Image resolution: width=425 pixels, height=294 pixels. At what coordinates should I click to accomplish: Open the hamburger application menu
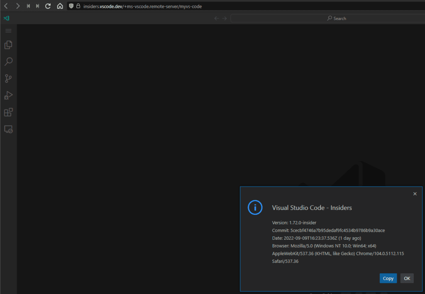(x=8, y=31)
